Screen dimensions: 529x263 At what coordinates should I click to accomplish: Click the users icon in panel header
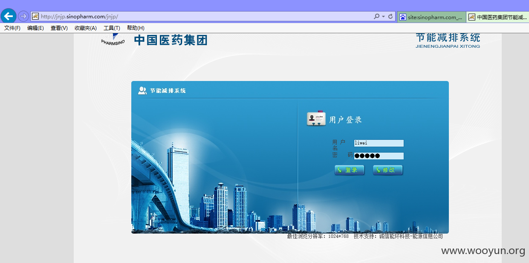point(142,90)
